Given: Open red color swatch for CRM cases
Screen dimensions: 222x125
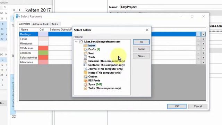Looking at the screenshot, I should [x=43, y=48].
